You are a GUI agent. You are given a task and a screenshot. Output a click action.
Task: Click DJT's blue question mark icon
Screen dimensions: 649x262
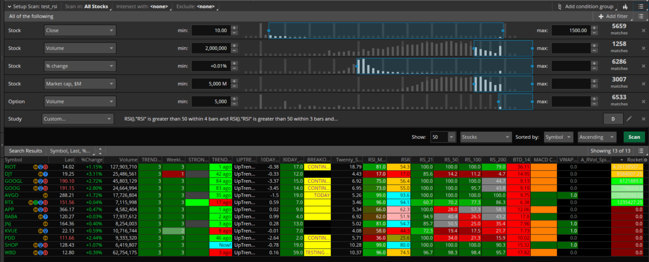click(x=45, y=174)
